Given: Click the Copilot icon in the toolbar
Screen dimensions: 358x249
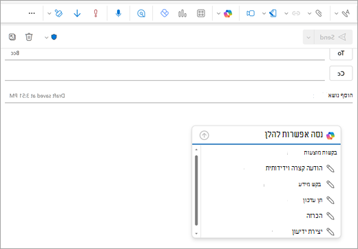Looking at the screenshot, I should 228,14.
